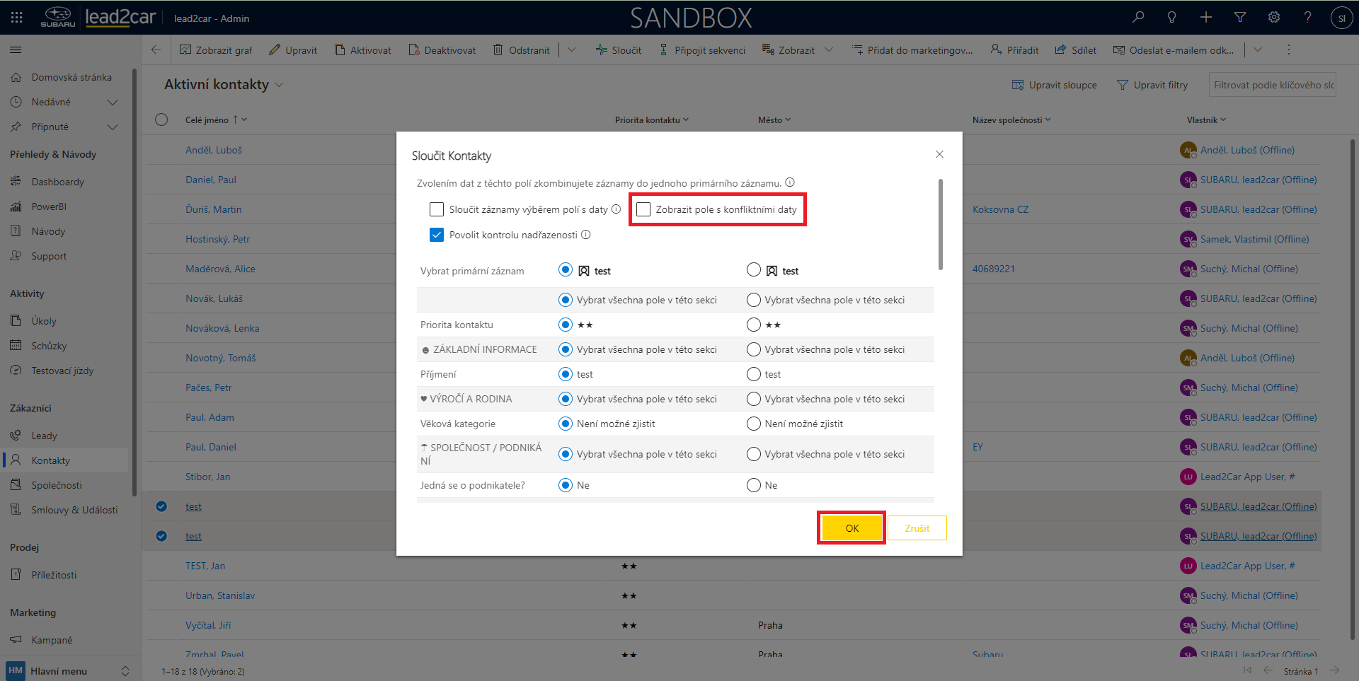Enable 'Zobrazit pole s konfliktními daty' checkbox

[x=643, y=209]
